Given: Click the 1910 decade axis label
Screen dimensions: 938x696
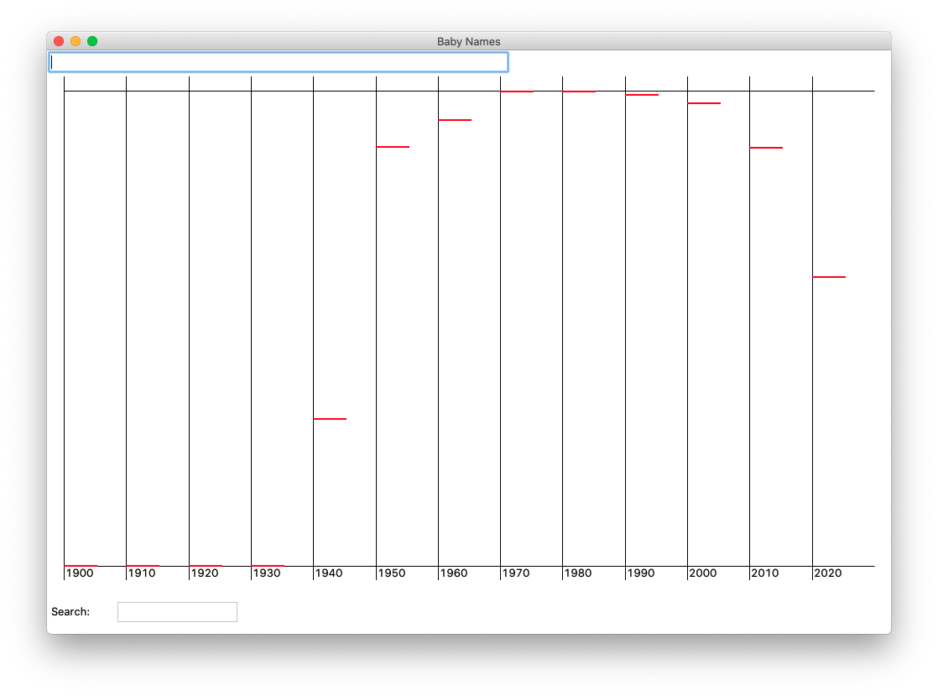Looking at the screenshot, I should pyautogui.click(x=142, y=573).
